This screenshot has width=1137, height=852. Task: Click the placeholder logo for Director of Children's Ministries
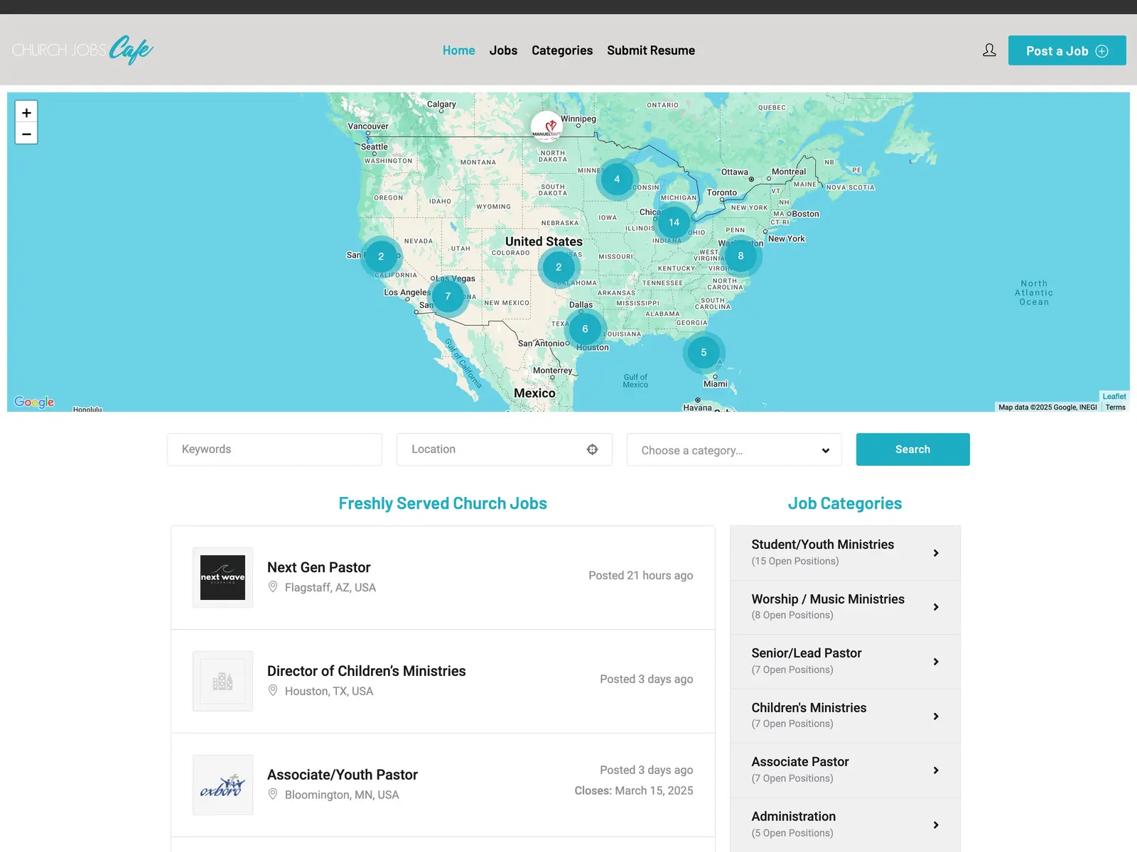pos(222,681)
